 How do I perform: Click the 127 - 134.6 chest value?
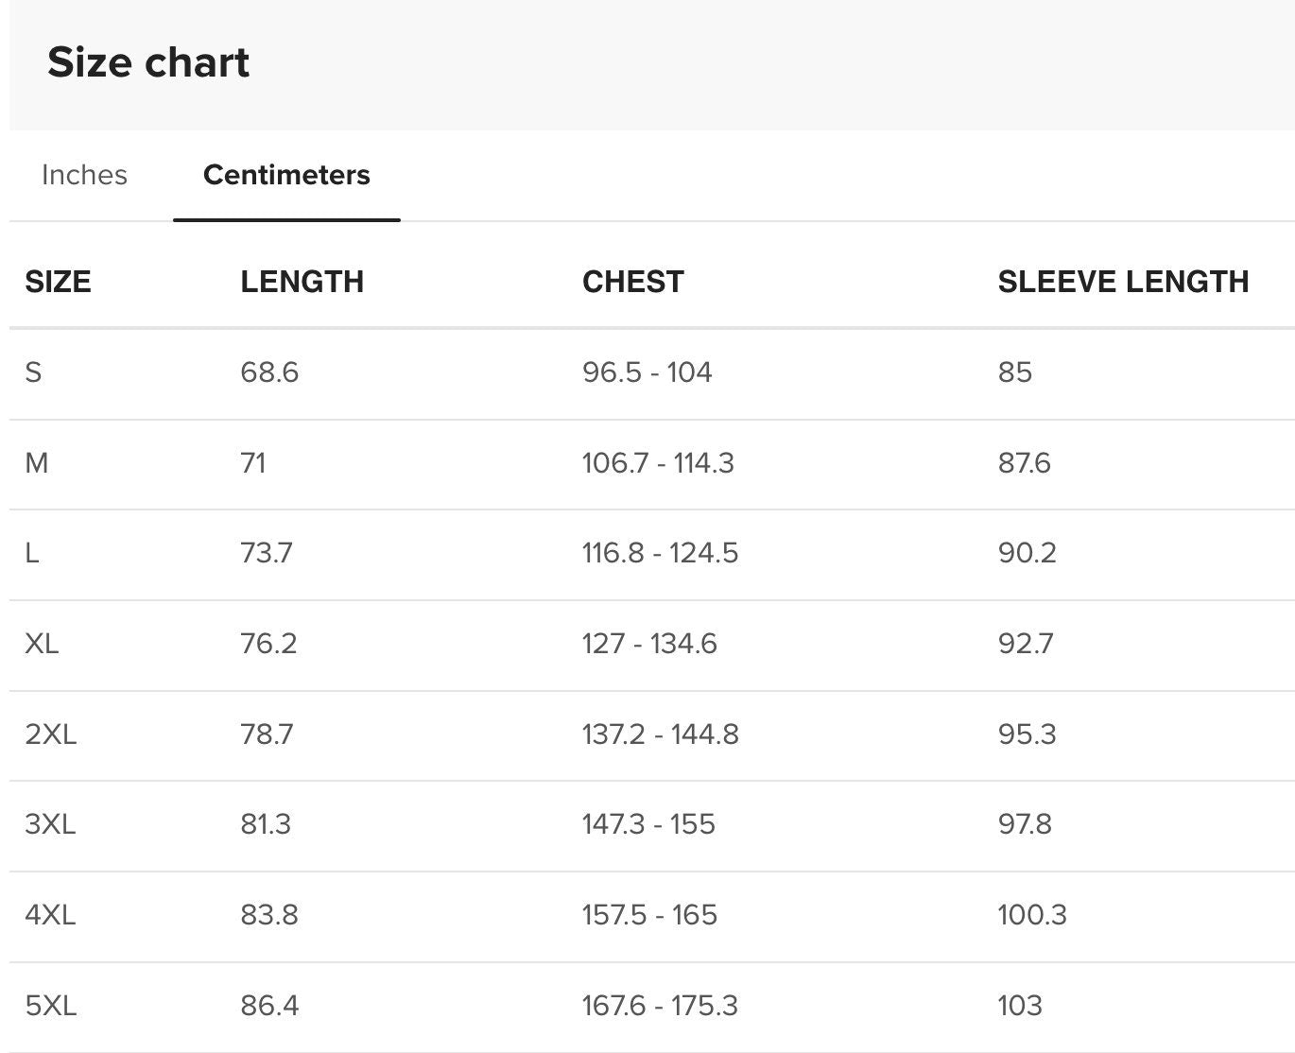point(649,644)
